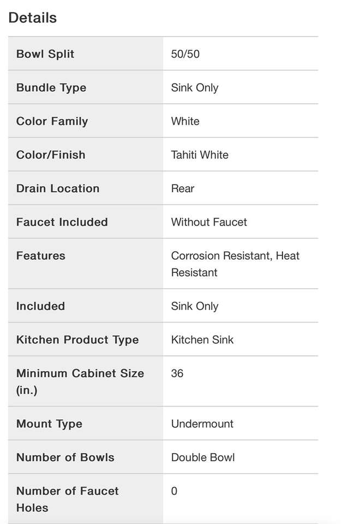This screenshot has height=524, width=342.
Task: Select the Kitchen Sink value
Action: [x=202, y=340]
